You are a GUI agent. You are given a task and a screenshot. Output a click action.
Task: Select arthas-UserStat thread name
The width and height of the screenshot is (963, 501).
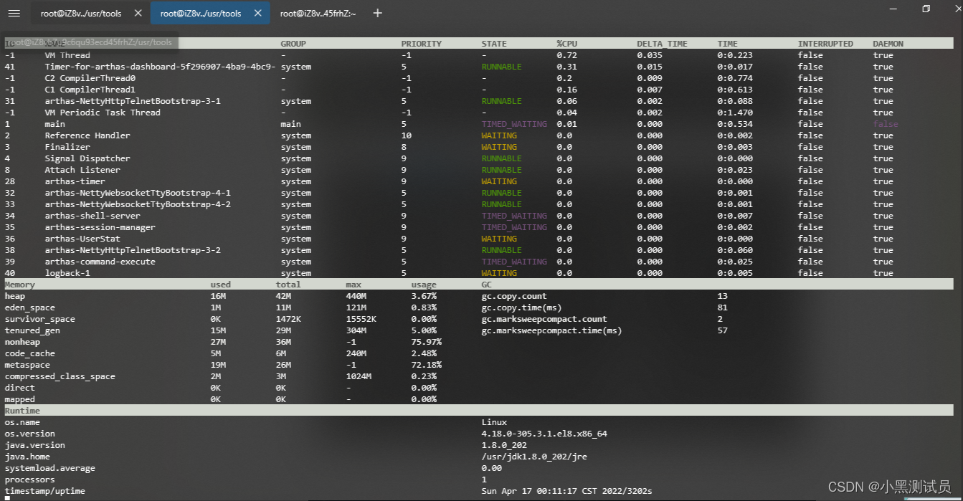click(82, 239)
